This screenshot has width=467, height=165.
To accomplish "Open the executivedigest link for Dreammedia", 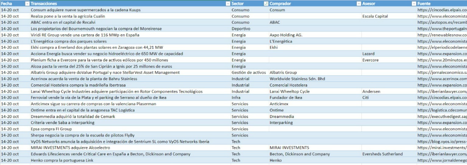I will point(442,116).
